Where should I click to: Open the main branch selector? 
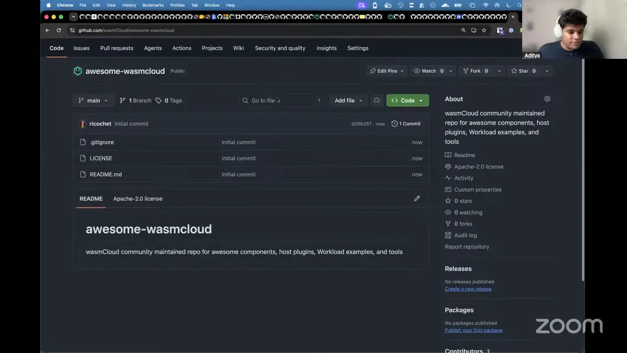point(94,101)
